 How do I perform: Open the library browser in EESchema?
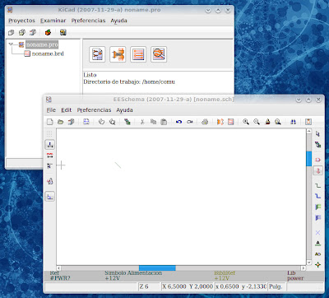(112, 122)
